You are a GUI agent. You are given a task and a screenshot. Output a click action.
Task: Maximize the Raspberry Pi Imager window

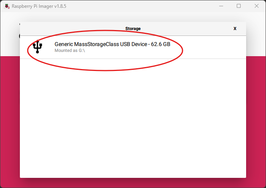point(239,6)
